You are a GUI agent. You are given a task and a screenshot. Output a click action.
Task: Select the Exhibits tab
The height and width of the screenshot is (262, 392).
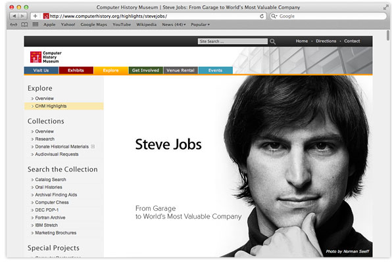pyautogui.click(x=76, y=70)
